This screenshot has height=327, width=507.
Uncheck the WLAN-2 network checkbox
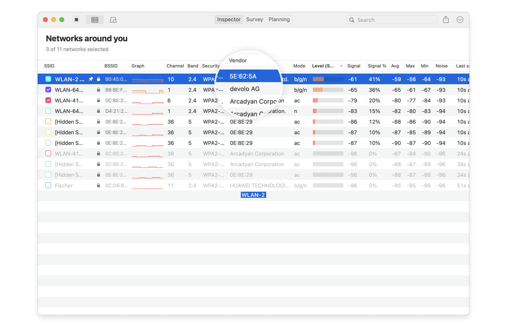(x=47, y=79)
